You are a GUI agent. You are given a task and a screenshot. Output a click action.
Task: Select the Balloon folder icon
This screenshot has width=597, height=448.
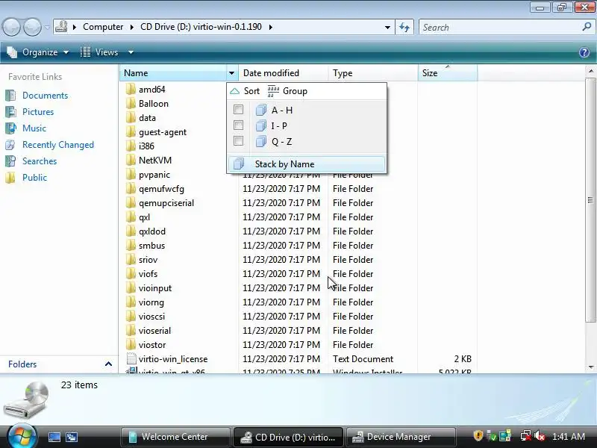[x=131, y=103]
